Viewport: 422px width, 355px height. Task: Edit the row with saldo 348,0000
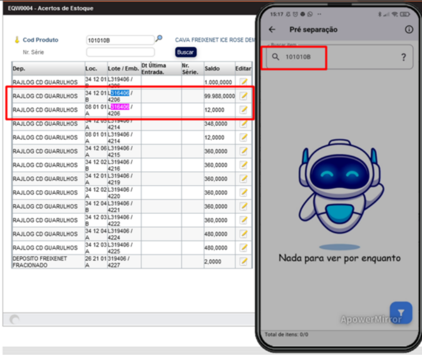[244, 123]
